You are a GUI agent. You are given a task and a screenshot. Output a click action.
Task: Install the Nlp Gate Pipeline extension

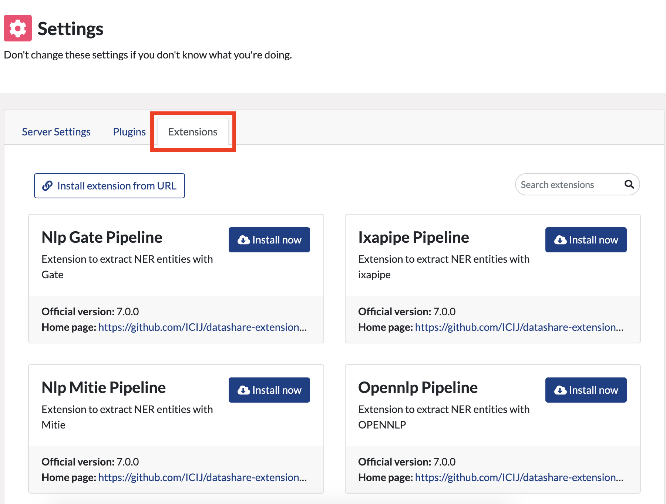pyautogui.click(x=269, y=240)
